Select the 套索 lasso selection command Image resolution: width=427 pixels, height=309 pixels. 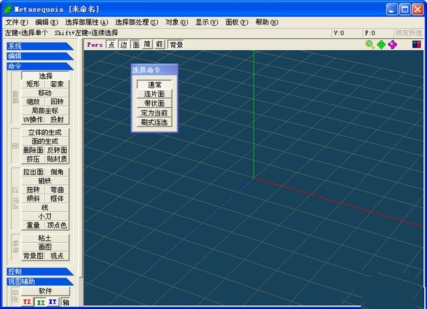57,84
